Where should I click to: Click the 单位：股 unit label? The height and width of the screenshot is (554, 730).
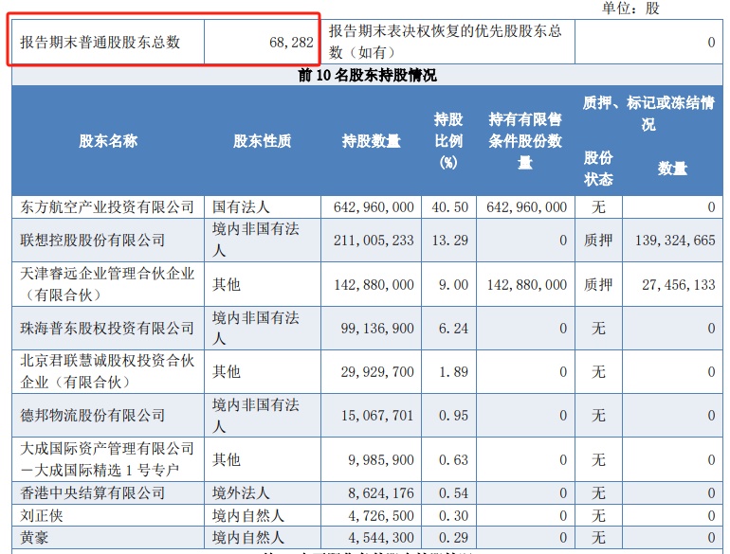630,8
